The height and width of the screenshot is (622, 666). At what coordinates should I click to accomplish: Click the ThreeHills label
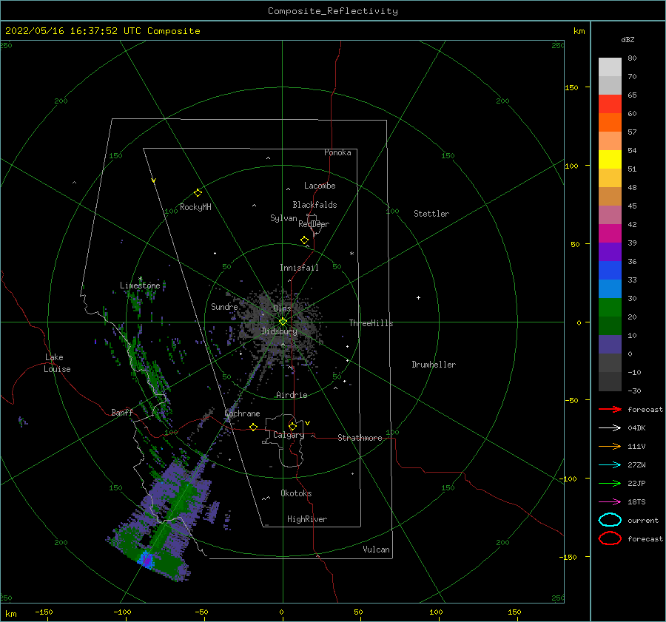click(371, 323)
